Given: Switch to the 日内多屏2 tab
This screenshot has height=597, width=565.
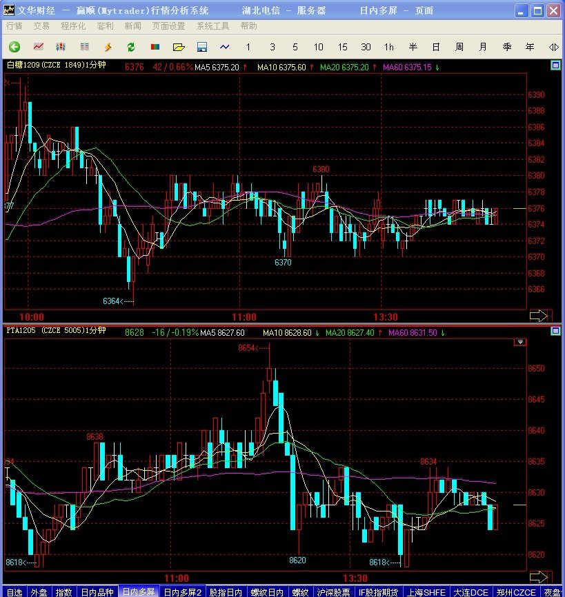Looking at the screenshot, I should coord(182,591).
